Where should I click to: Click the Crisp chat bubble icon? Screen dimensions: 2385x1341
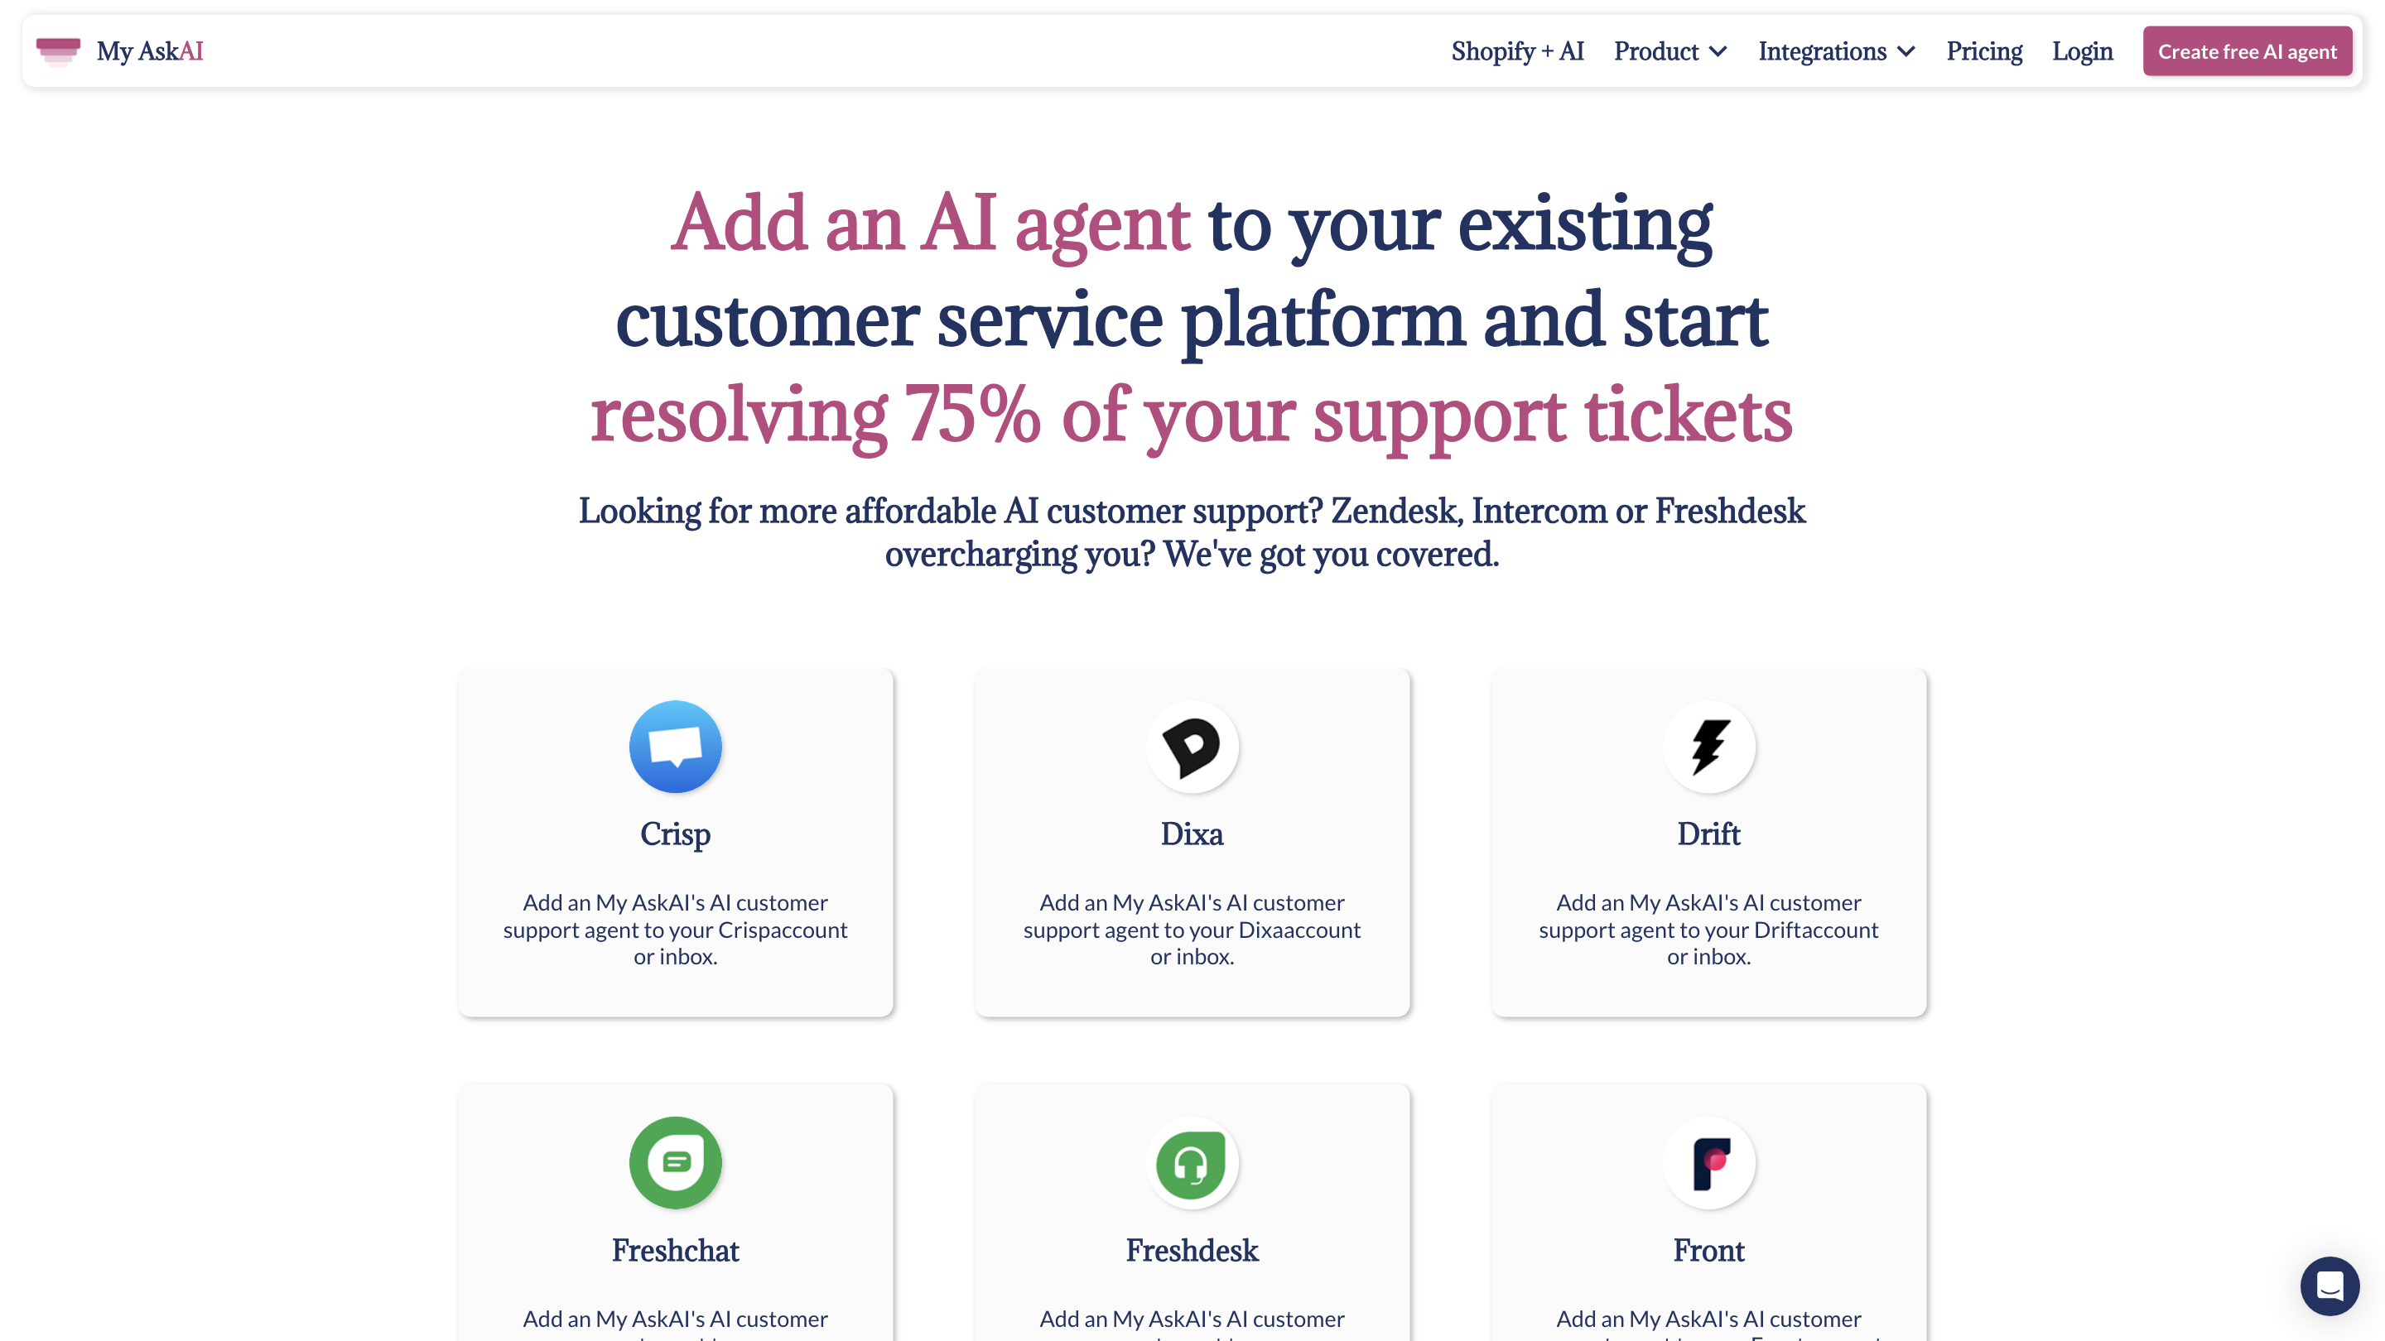click(675, 746)
